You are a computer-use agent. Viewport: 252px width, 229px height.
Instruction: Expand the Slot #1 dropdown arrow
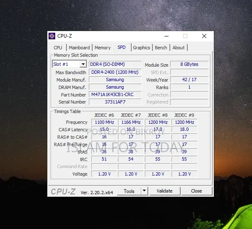tap(83, 64)
